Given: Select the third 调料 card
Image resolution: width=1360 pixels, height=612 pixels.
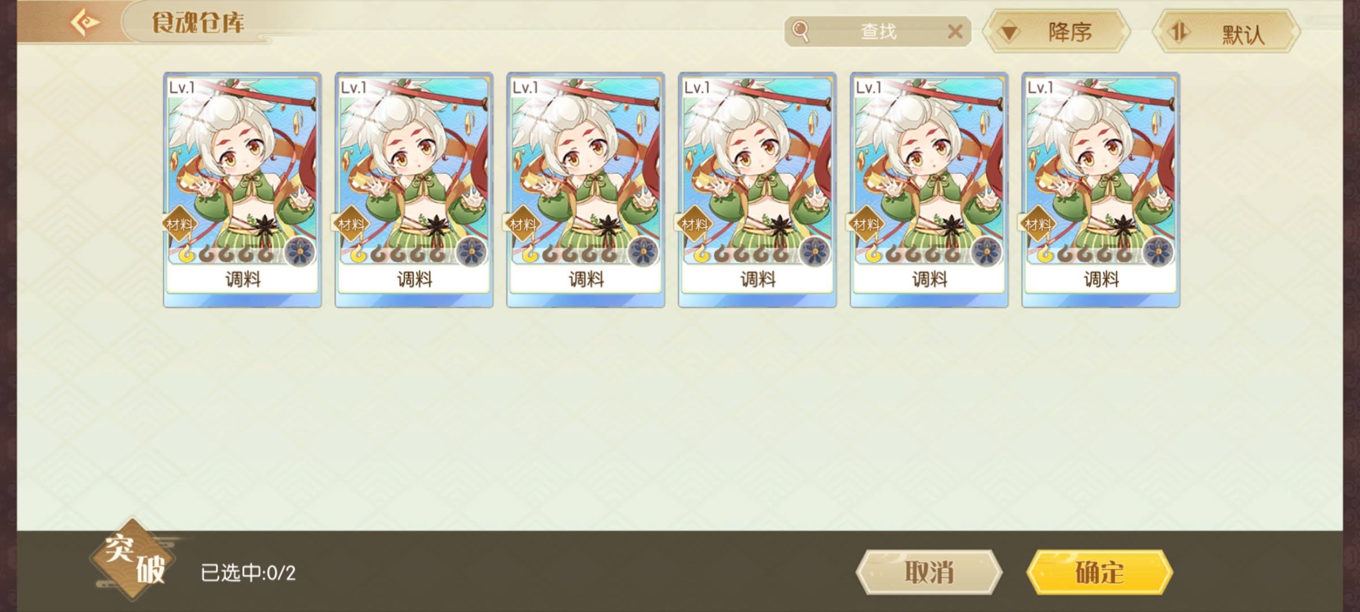Looking at the screenshot, I should (586, 190).
